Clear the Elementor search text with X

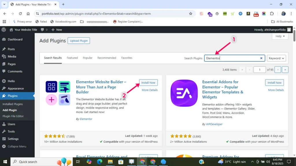pyautogui.click(x=261, y=58)
